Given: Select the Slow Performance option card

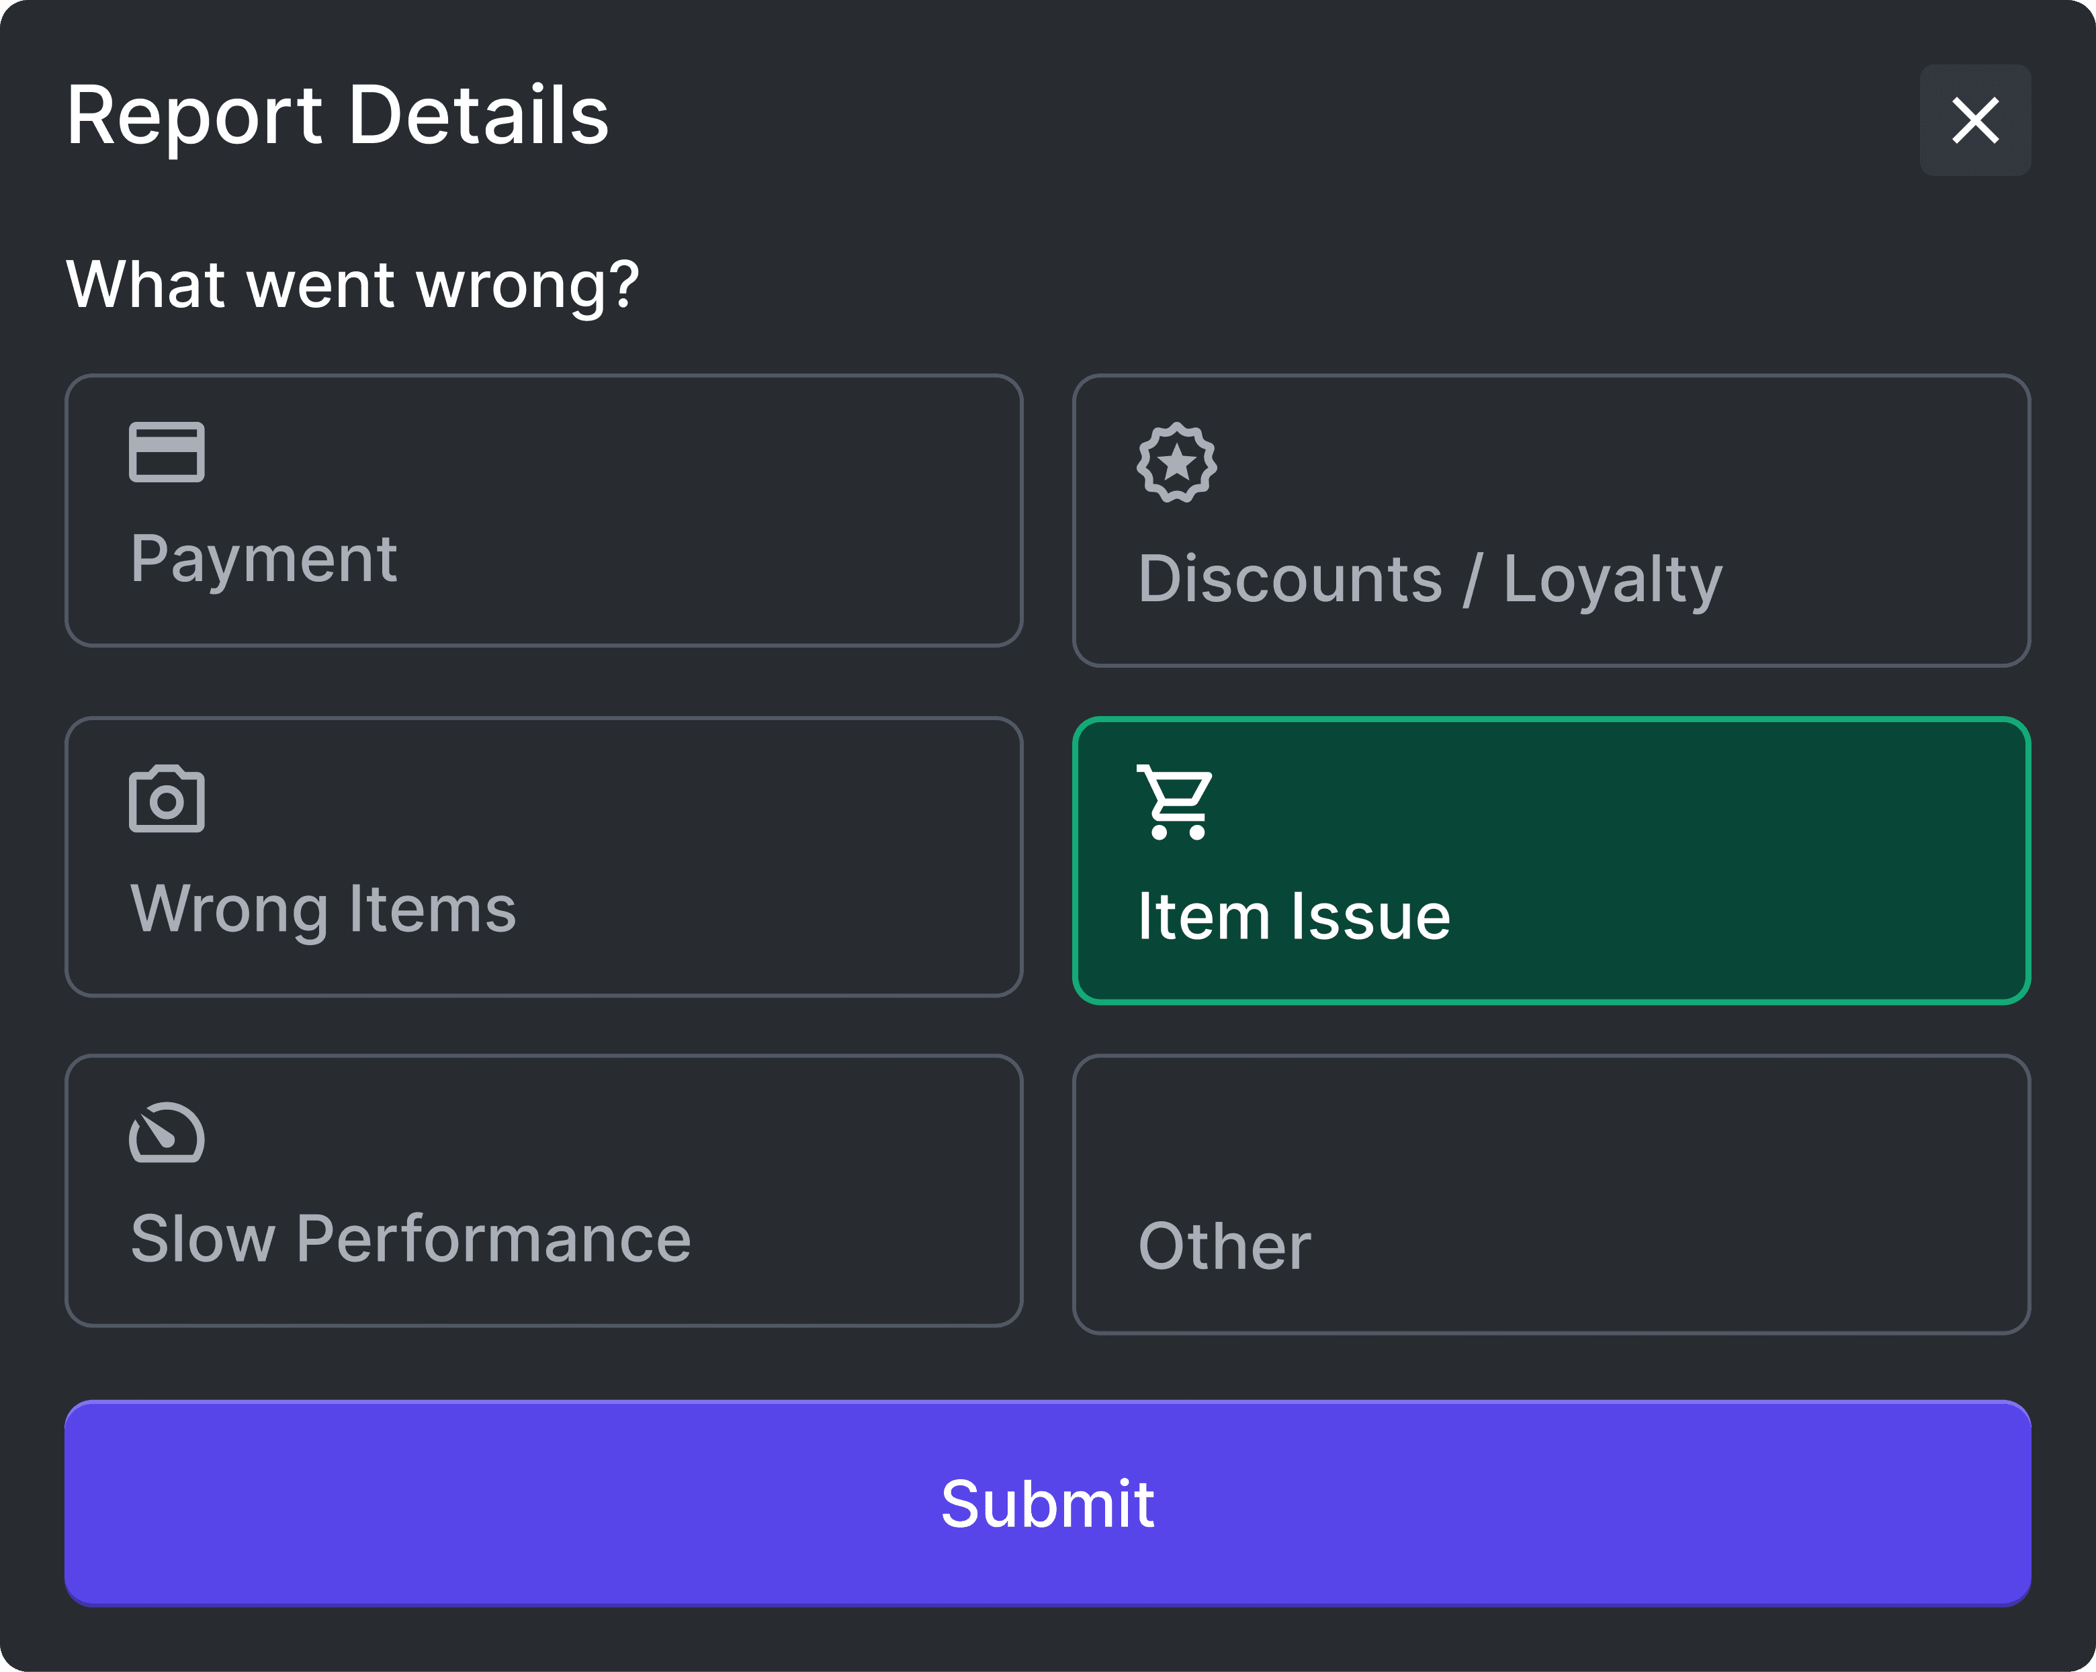Looking at the screenshot, I should (543, 1191).
